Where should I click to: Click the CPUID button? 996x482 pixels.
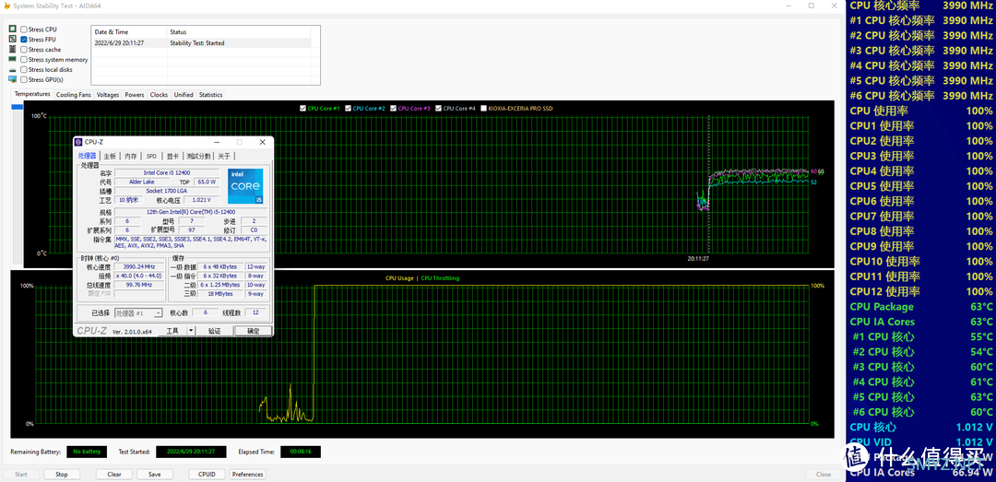207,475
